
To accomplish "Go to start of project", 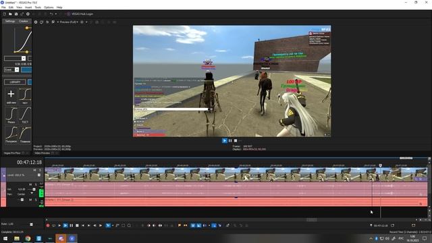I will click(82, 225).
